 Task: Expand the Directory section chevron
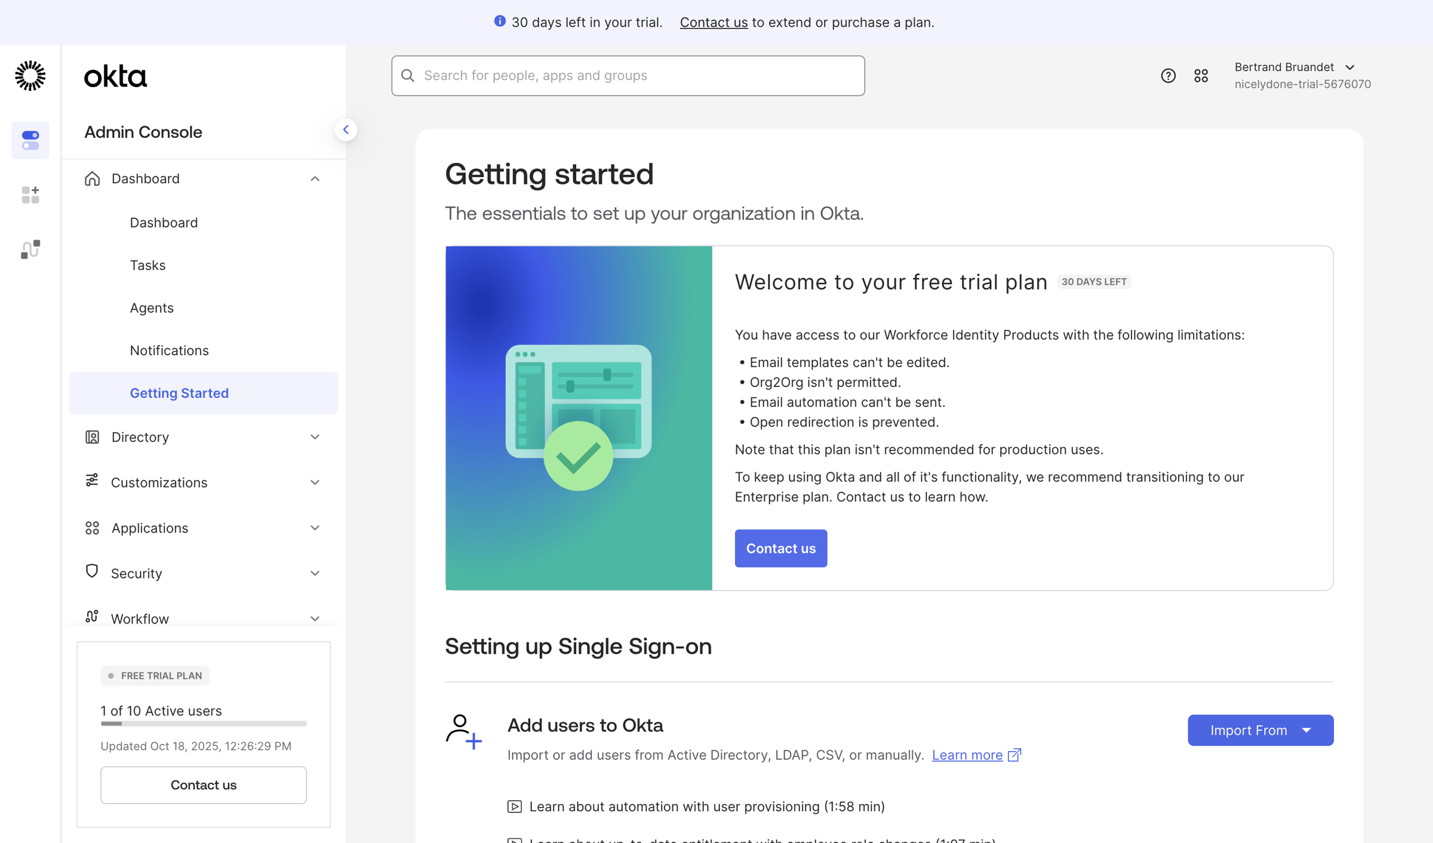(315, 437)
